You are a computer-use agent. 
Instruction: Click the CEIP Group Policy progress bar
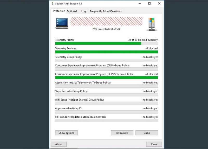click(107, 69)
